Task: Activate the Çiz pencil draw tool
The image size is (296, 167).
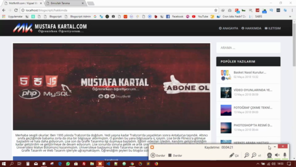Action: click(234, 155)
